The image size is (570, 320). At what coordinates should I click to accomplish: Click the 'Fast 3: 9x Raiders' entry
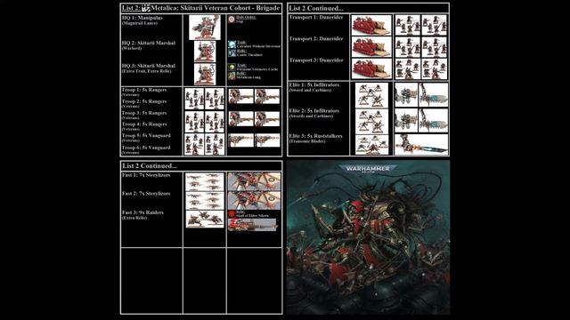(x=142, y=212)
